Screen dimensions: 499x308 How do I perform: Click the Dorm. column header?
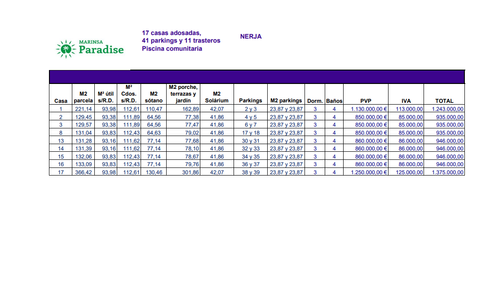[315, 101]
